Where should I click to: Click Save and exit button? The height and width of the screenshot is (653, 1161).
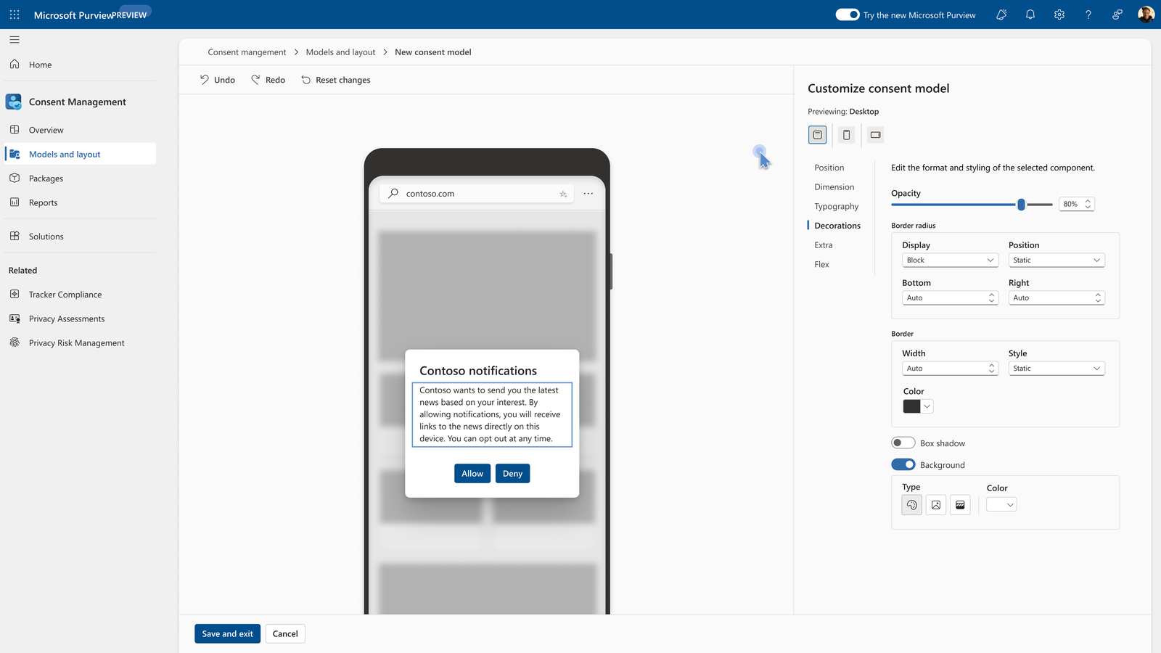[x=227, y=633]
